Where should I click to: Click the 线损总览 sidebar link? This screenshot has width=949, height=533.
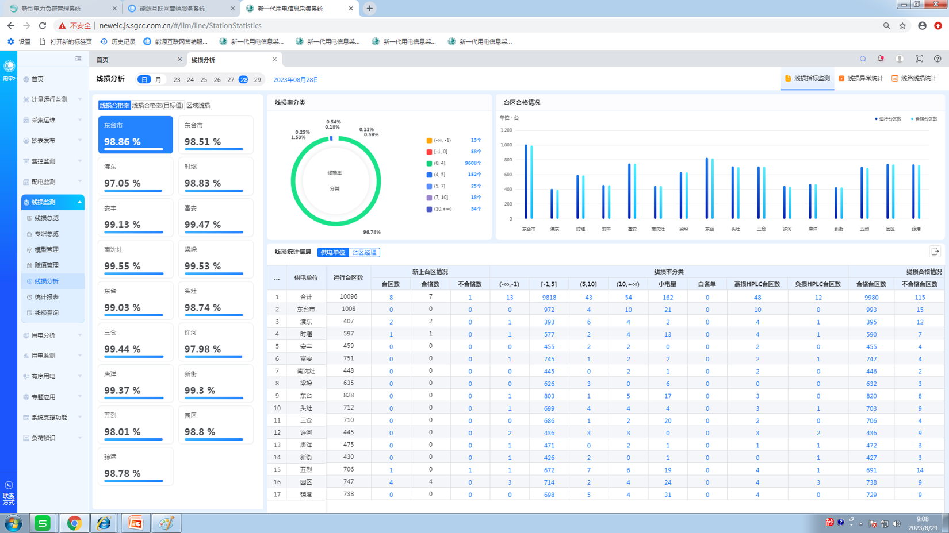point(47,218)
